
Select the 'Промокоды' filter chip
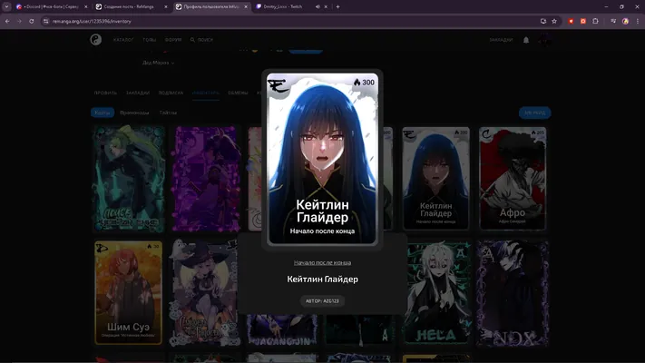click(134, 113)
